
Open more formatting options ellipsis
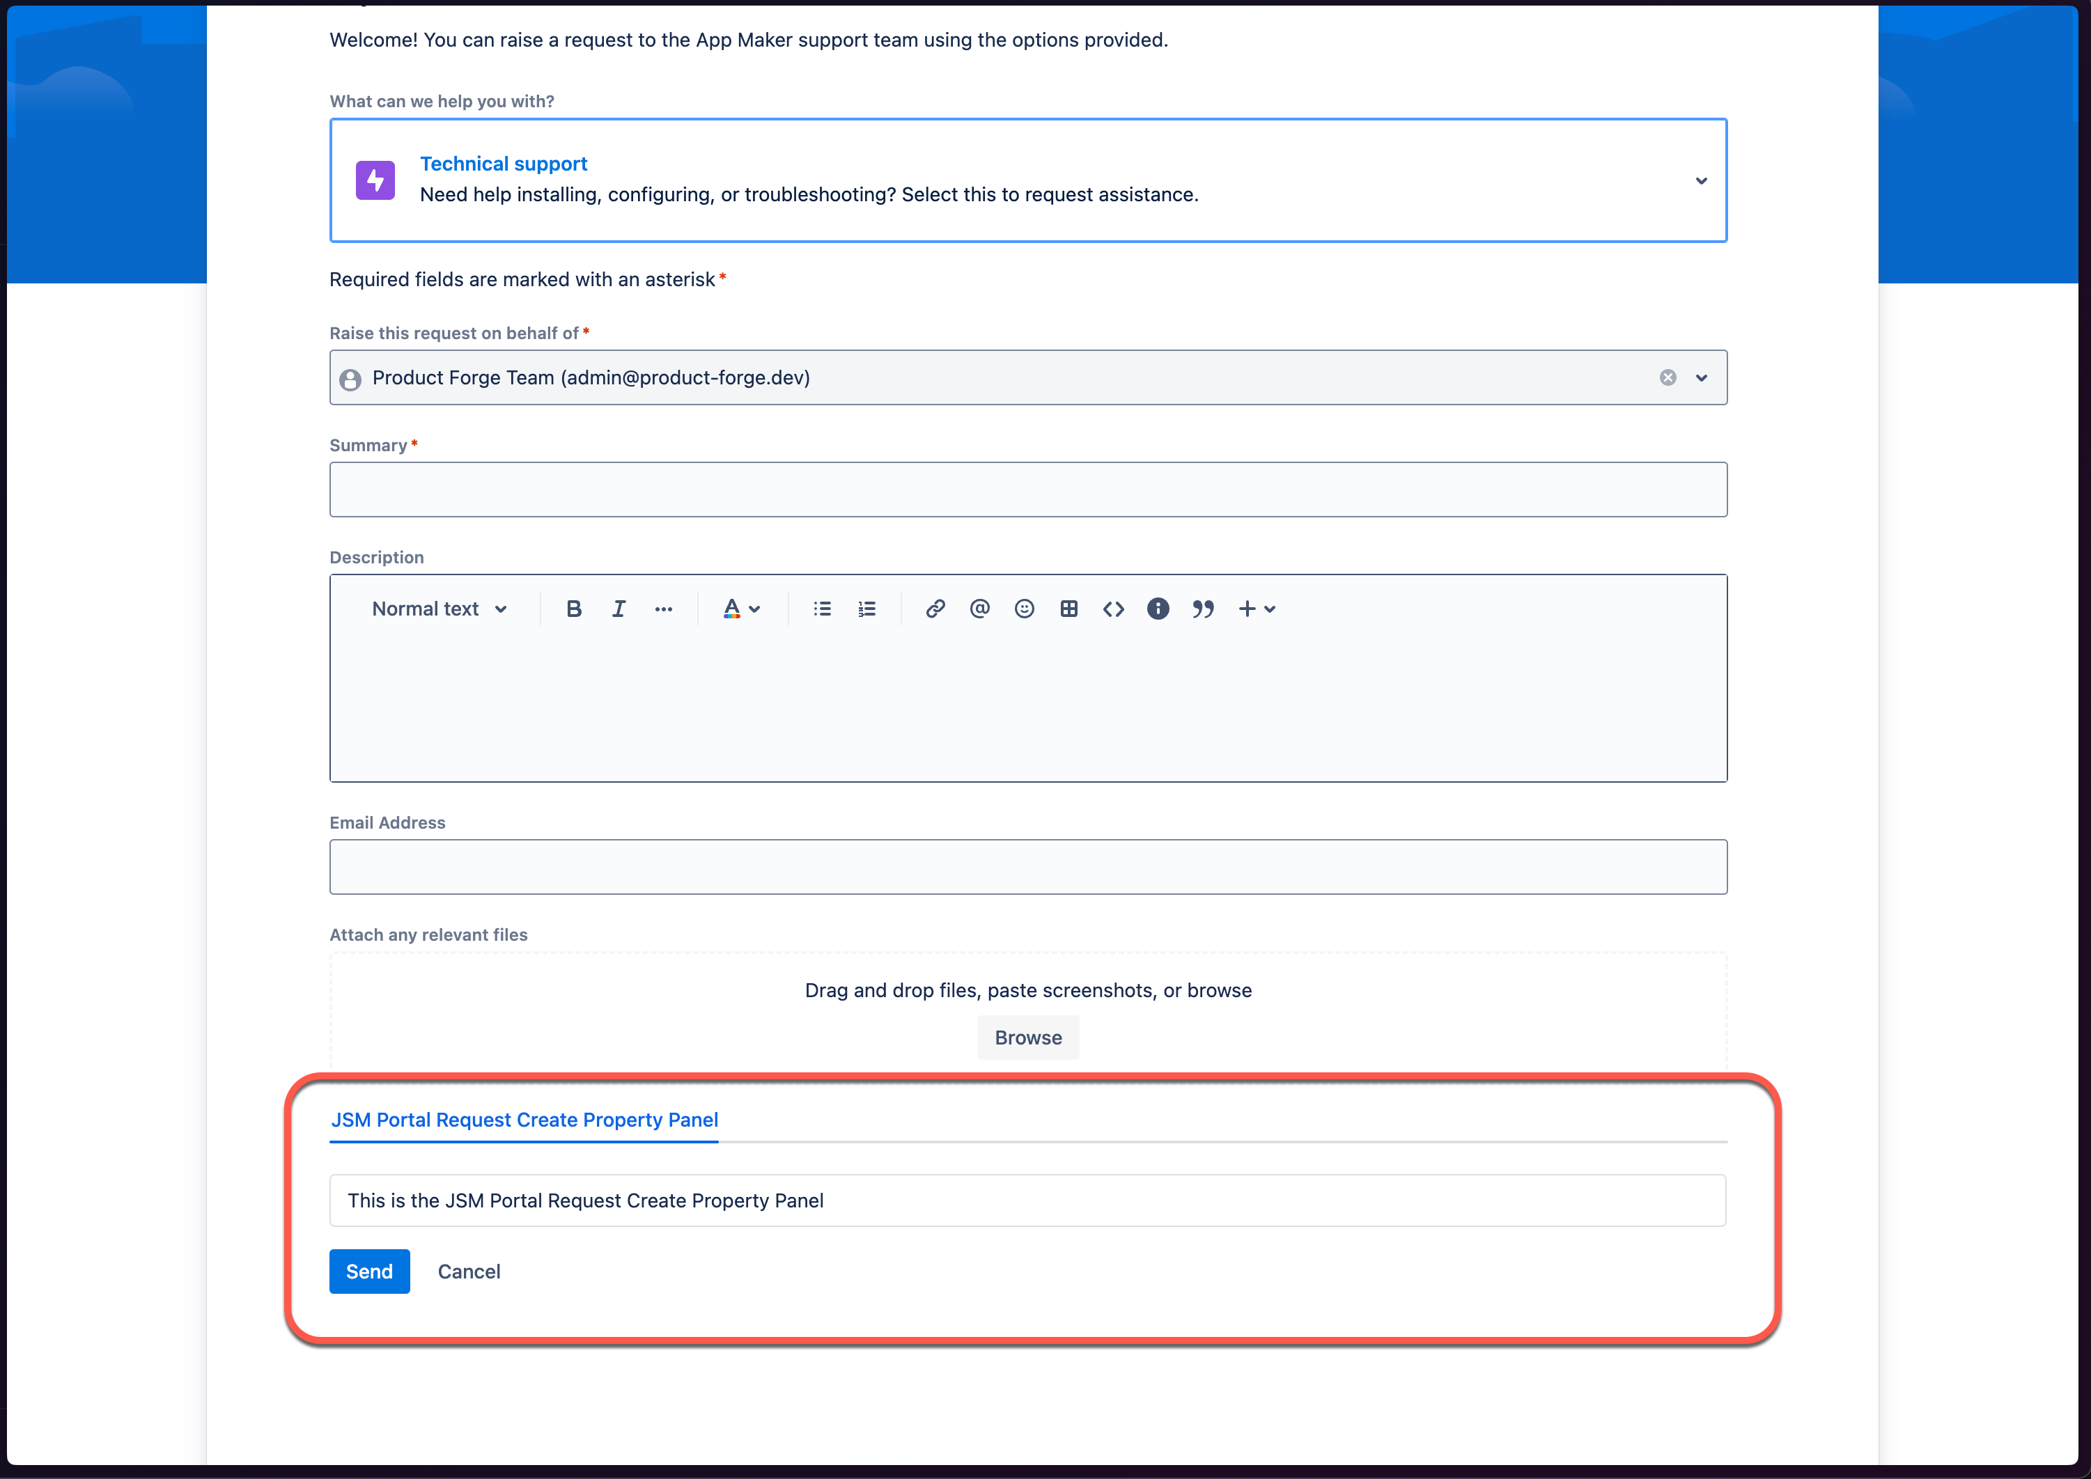coord(664,609)
